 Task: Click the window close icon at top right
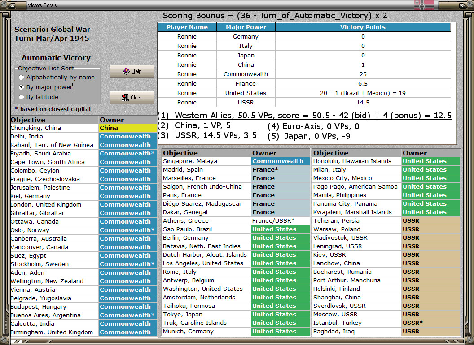coord(462,5)
